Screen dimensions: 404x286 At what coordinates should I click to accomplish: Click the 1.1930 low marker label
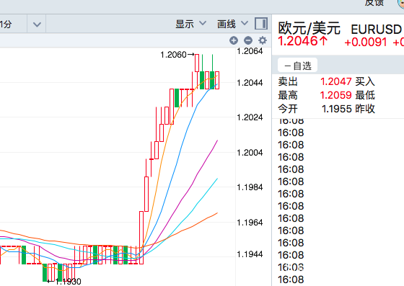click(69, 282)
